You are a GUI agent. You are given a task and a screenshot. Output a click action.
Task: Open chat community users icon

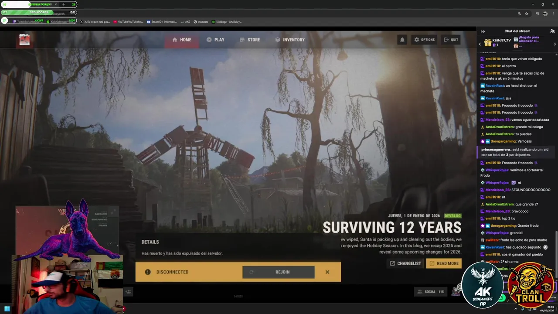tap(552, 31)
